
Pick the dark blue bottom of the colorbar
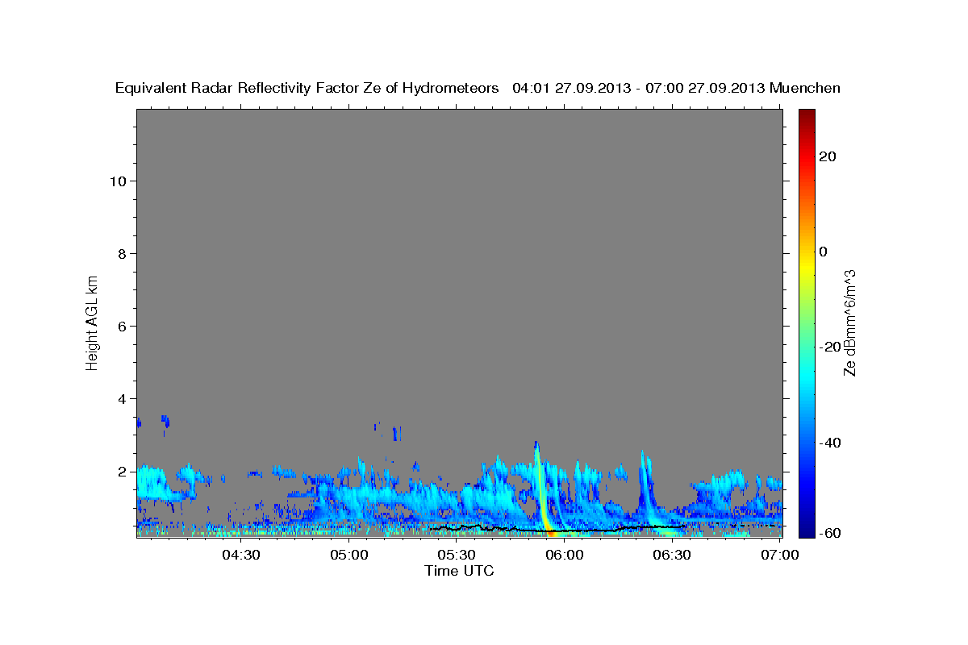[x=807, y=530]
